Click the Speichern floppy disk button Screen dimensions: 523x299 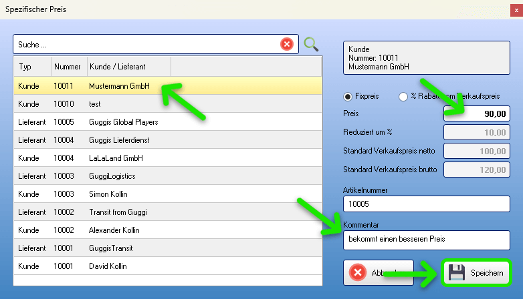pos(476,273)
